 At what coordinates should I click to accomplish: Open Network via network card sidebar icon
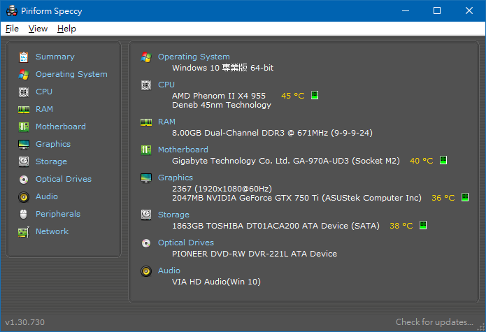(24, 232)
